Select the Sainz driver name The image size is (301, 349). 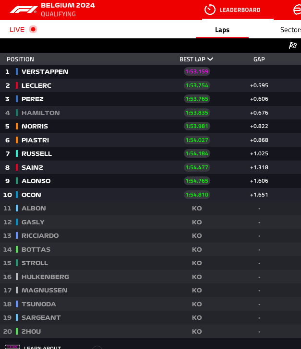pyautogui.click(x=32, y=167)
